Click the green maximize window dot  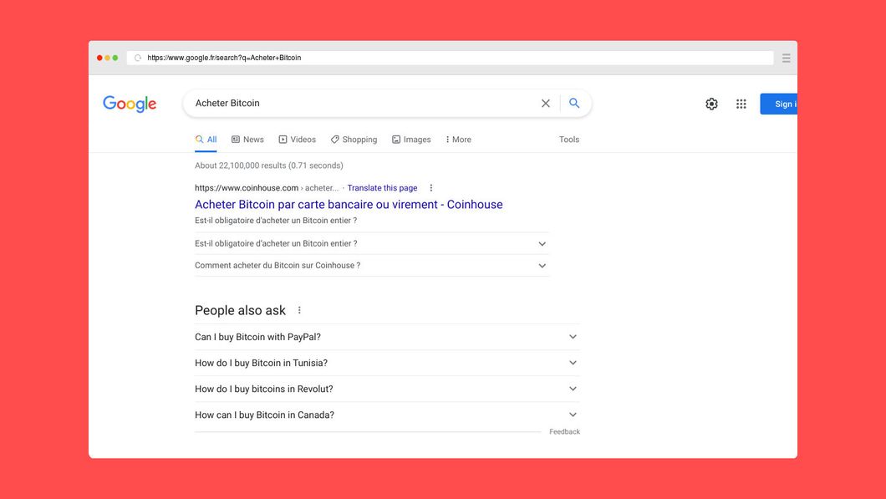coord(115,58)
